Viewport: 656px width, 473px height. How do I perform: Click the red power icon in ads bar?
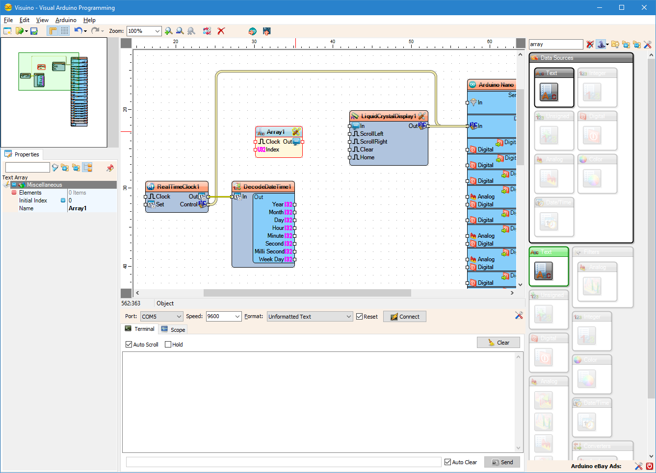coord(650,466)
